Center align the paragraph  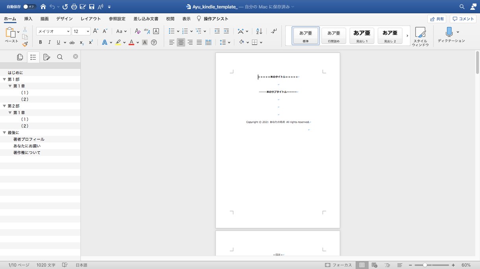point(181,42)
